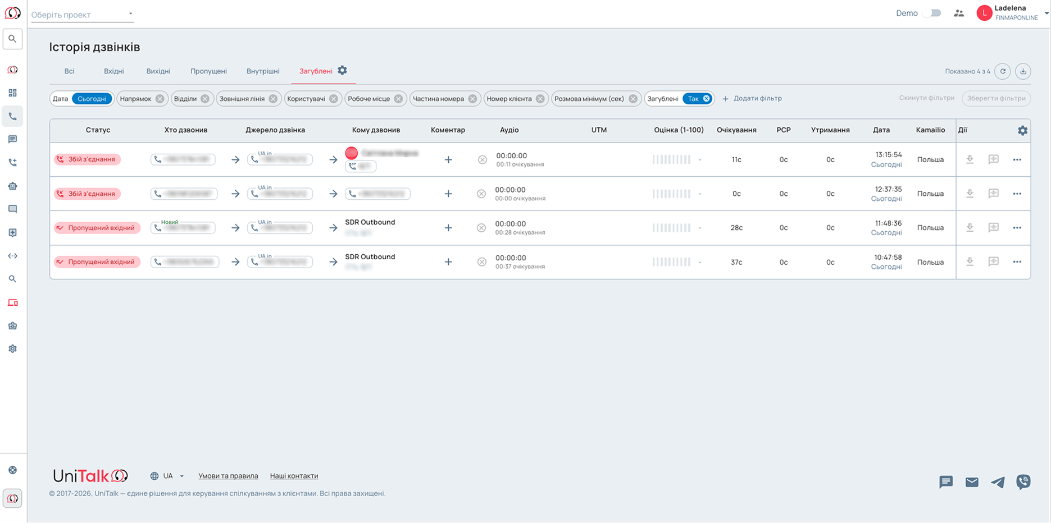This screenshot has height=523, width=1051.
Task: Open transcript icon for the 11:48:36 call
Action: pos(993,227)
